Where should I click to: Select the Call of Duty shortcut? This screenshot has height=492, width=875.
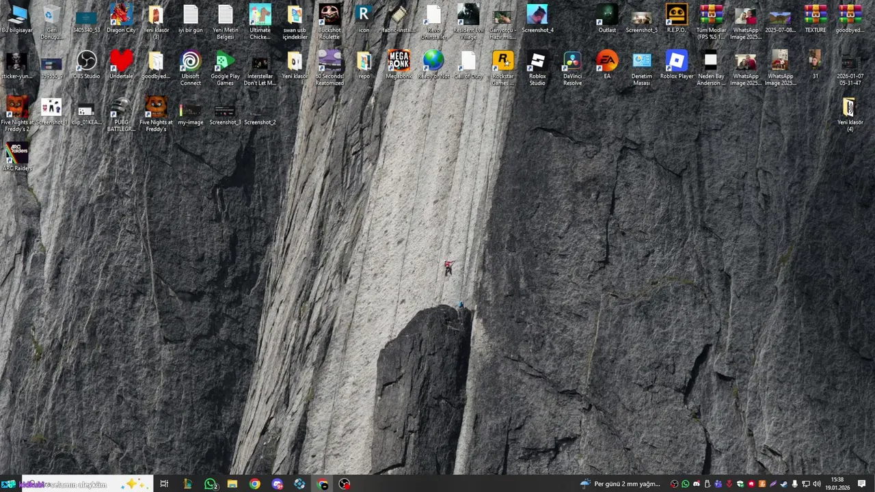point(468,65)
